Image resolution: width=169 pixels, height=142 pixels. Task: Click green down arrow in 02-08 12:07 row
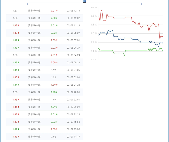(x=57, y=18)
